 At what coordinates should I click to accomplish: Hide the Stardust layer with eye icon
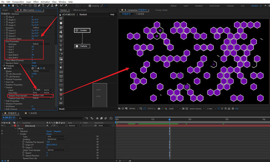pyautogui.click(x=2, y=126)
